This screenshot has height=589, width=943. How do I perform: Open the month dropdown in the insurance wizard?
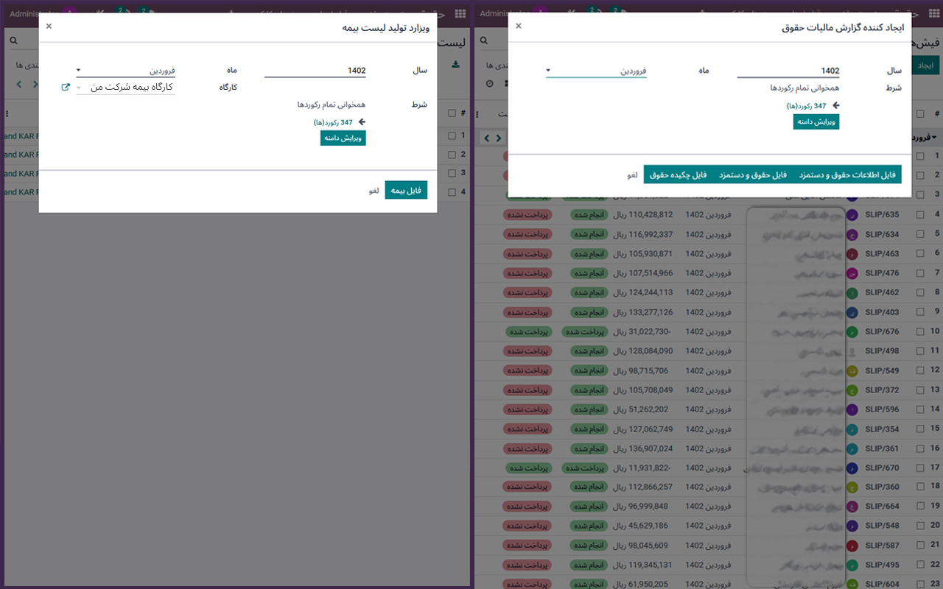tap(125, 71)
